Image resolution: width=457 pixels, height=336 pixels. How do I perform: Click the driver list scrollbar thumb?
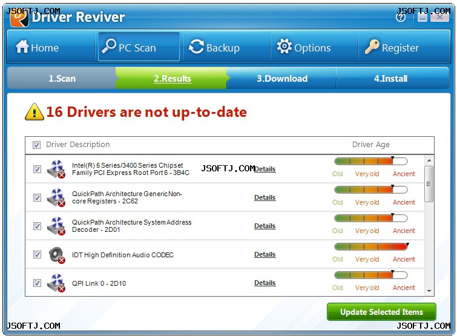click(x=429, y=184)
